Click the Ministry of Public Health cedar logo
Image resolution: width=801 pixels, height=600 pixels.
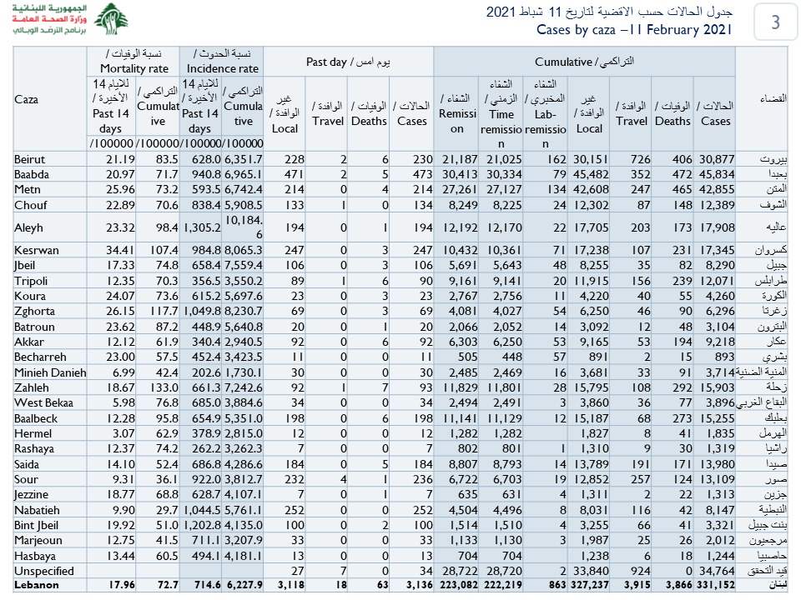[x=111, y=18]
